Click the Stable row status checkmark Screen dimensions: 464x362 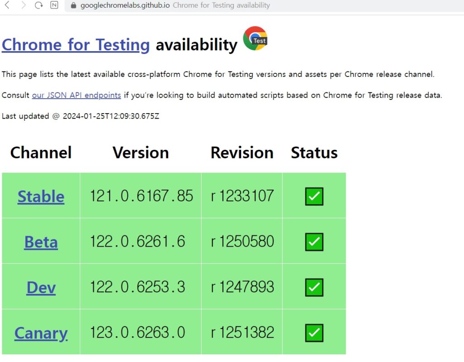(314, 196)
